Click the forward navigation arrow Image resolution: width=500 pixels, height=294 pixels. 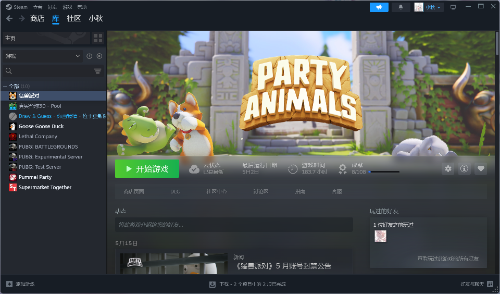click(x=21, y=19)
